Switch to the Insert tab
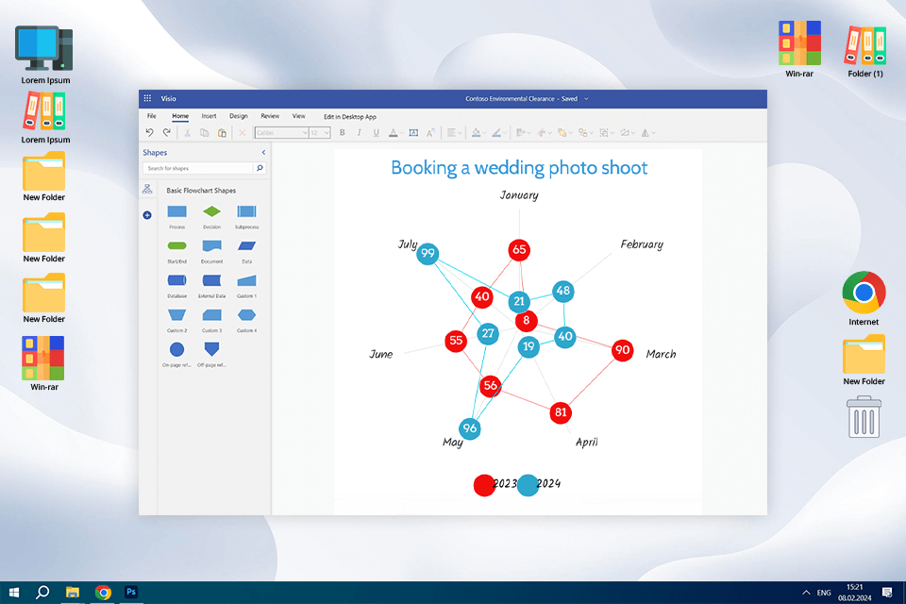906x604 pixels. (209, 116)
